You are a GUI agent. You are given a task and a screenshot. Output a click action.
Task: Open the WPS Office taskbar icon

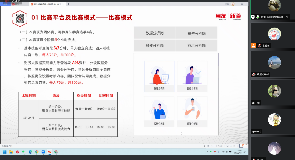pyautogui.click(x=49, y=152)
